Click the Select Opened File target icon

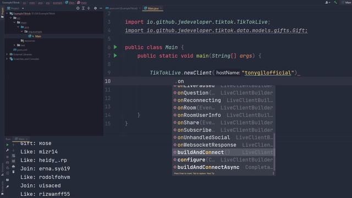pyautogui.click(x=78, y=8)
